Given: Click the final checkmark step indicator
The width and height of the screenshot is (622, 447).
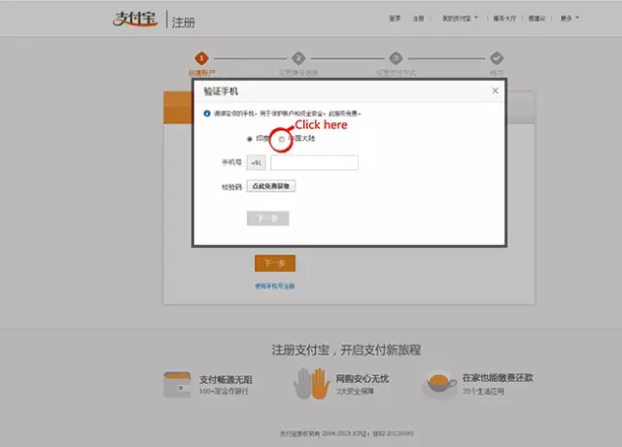Looking at the screenshot, I should point(497,58).
